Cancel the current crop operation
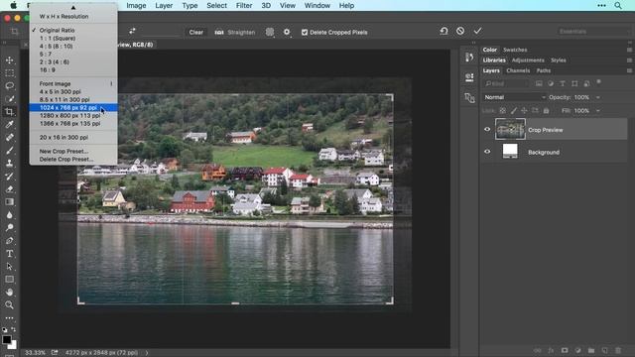Image resolution: width=635 pixels, height=357 pixels. click(x=460, y=31)
